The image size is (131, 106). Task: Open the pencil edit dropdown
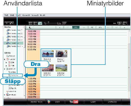click(x=125, y=23)
